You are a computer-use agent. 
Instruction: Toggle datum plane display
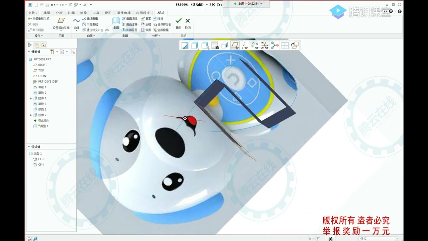(x=235, y=46)
